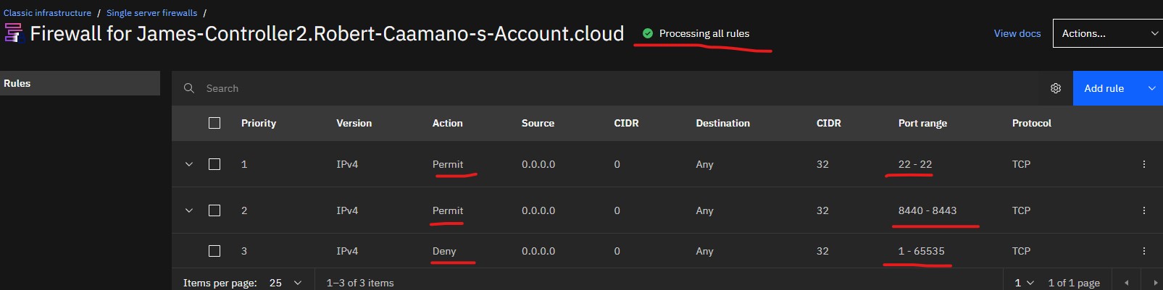Select the checkbox for the Deny rule
This screenshot has width=1163, height=290.
click(x=214, y=251)
